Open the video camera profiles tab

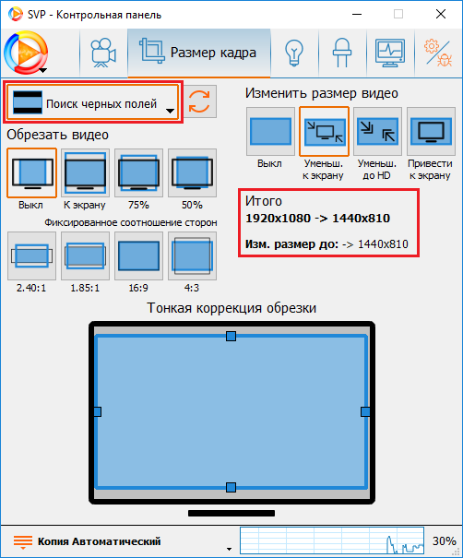coord(103,53)
